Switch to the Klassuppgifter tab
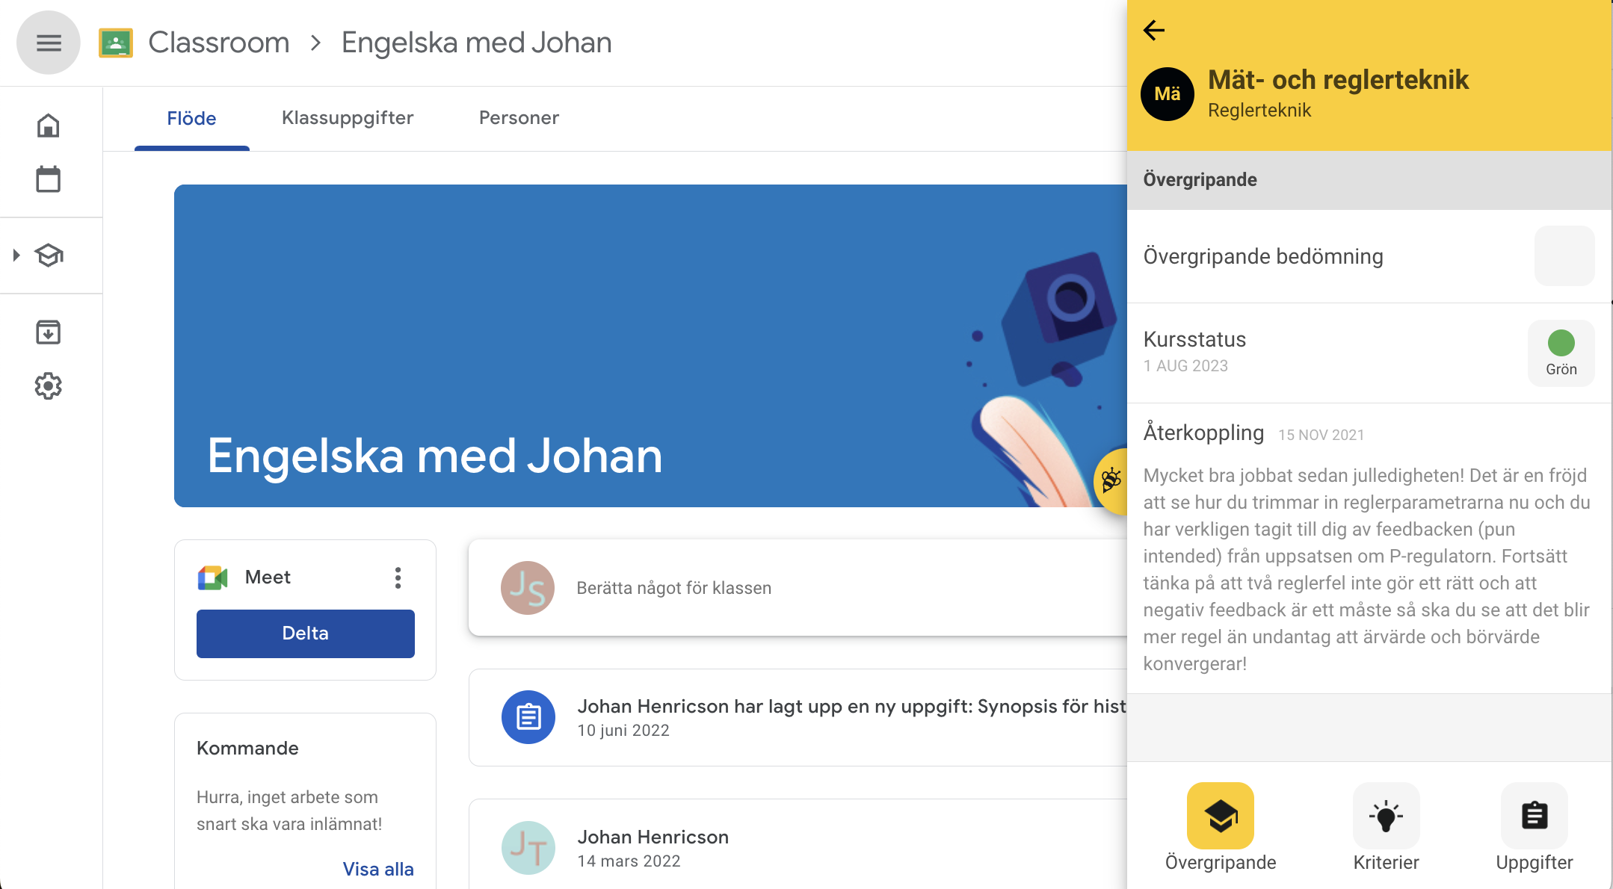This screenshot has width=1613, height=889. (347, 117)
